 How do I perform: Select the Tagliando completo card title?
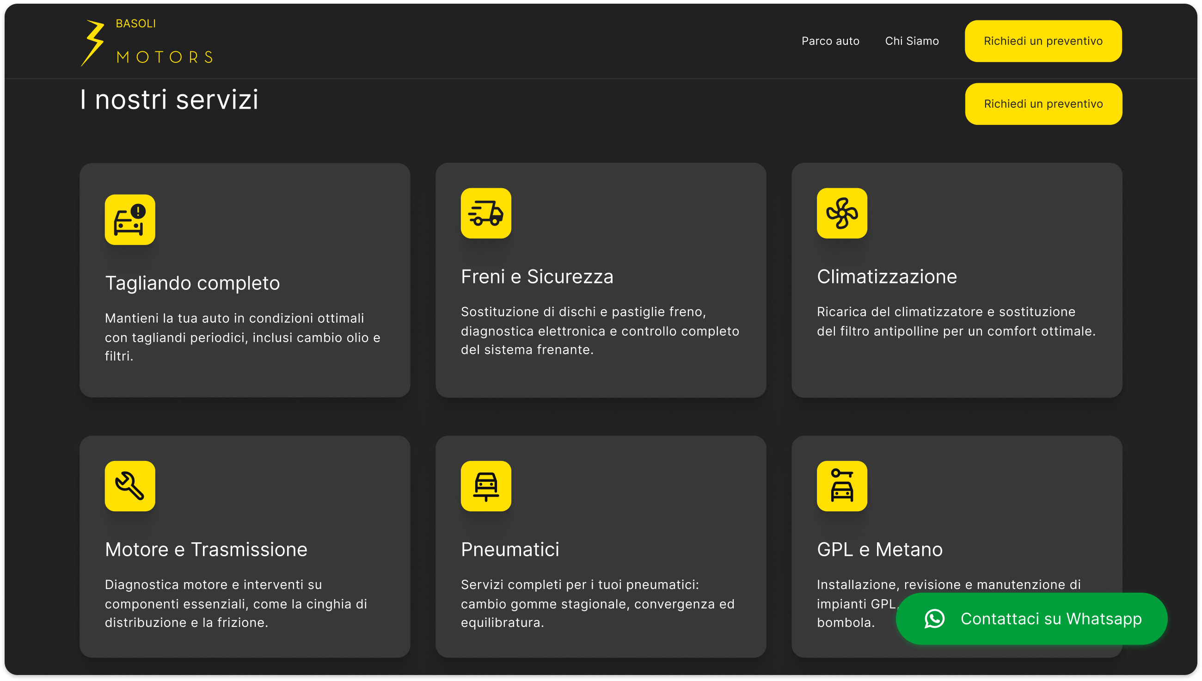click(x=192, y=283)
